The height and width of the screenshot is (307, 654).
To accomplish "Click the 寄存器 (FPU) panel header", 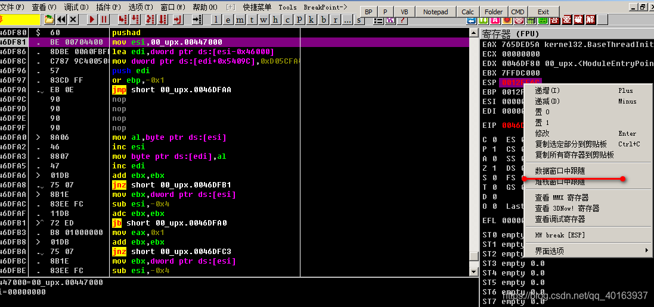I will pyautogui.click(x=567, y=34).
